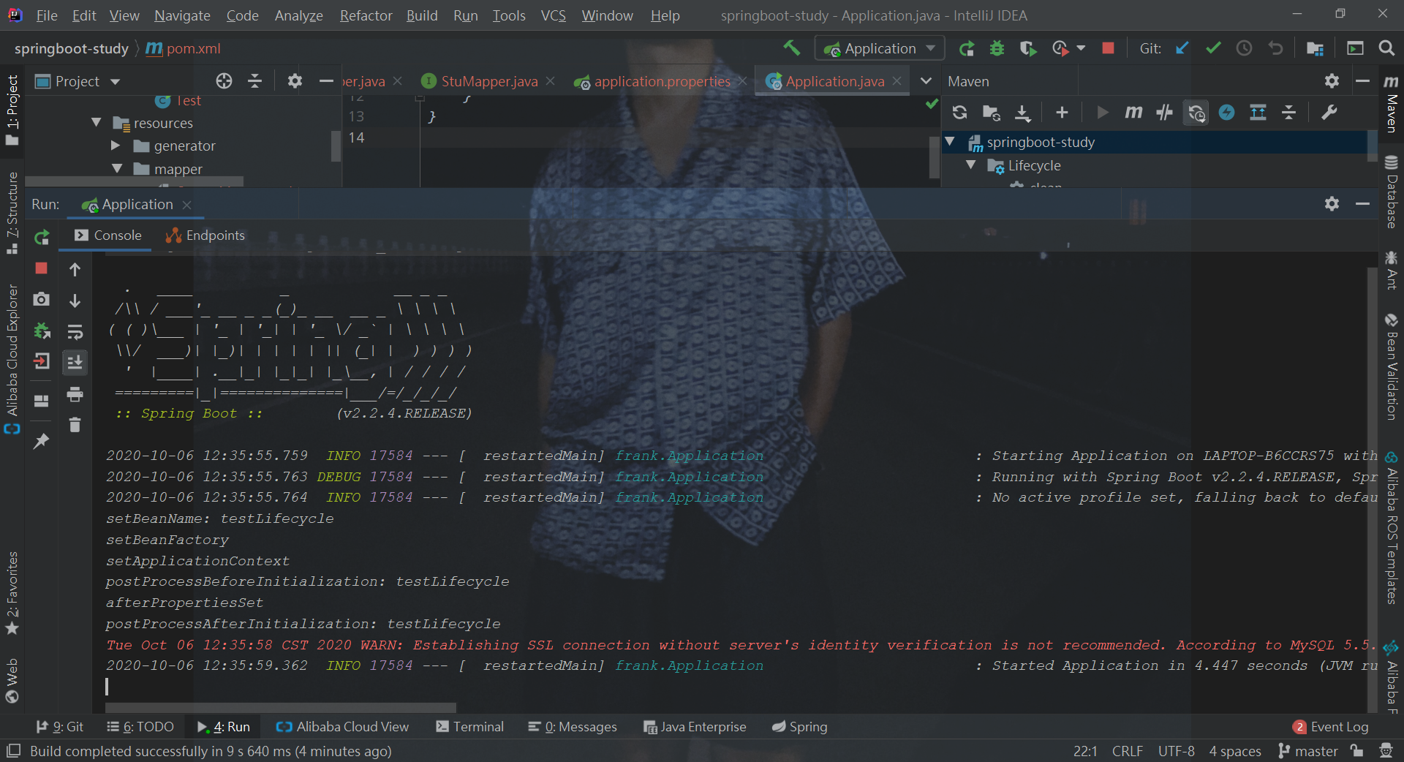
Task: Switch to the Endpoints tab
Action: [x=205, y=235]
